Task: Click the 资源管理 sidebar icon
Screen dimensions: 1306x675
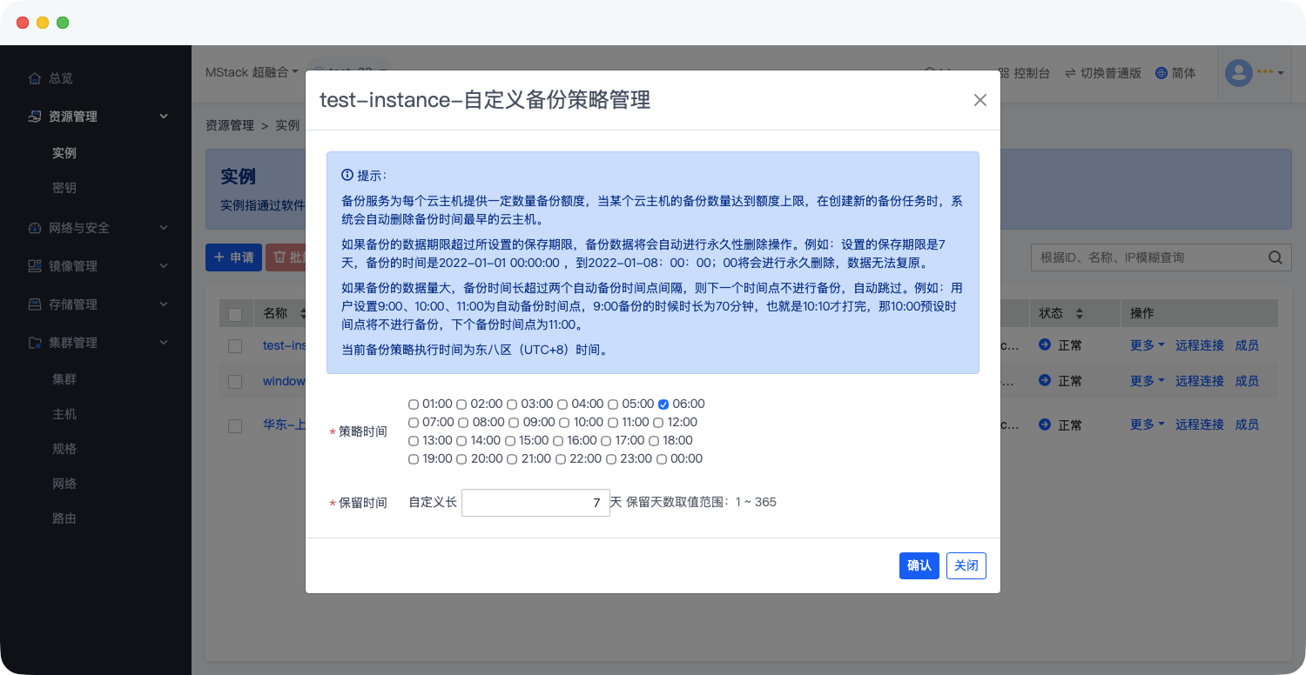Action: (35, 117)
